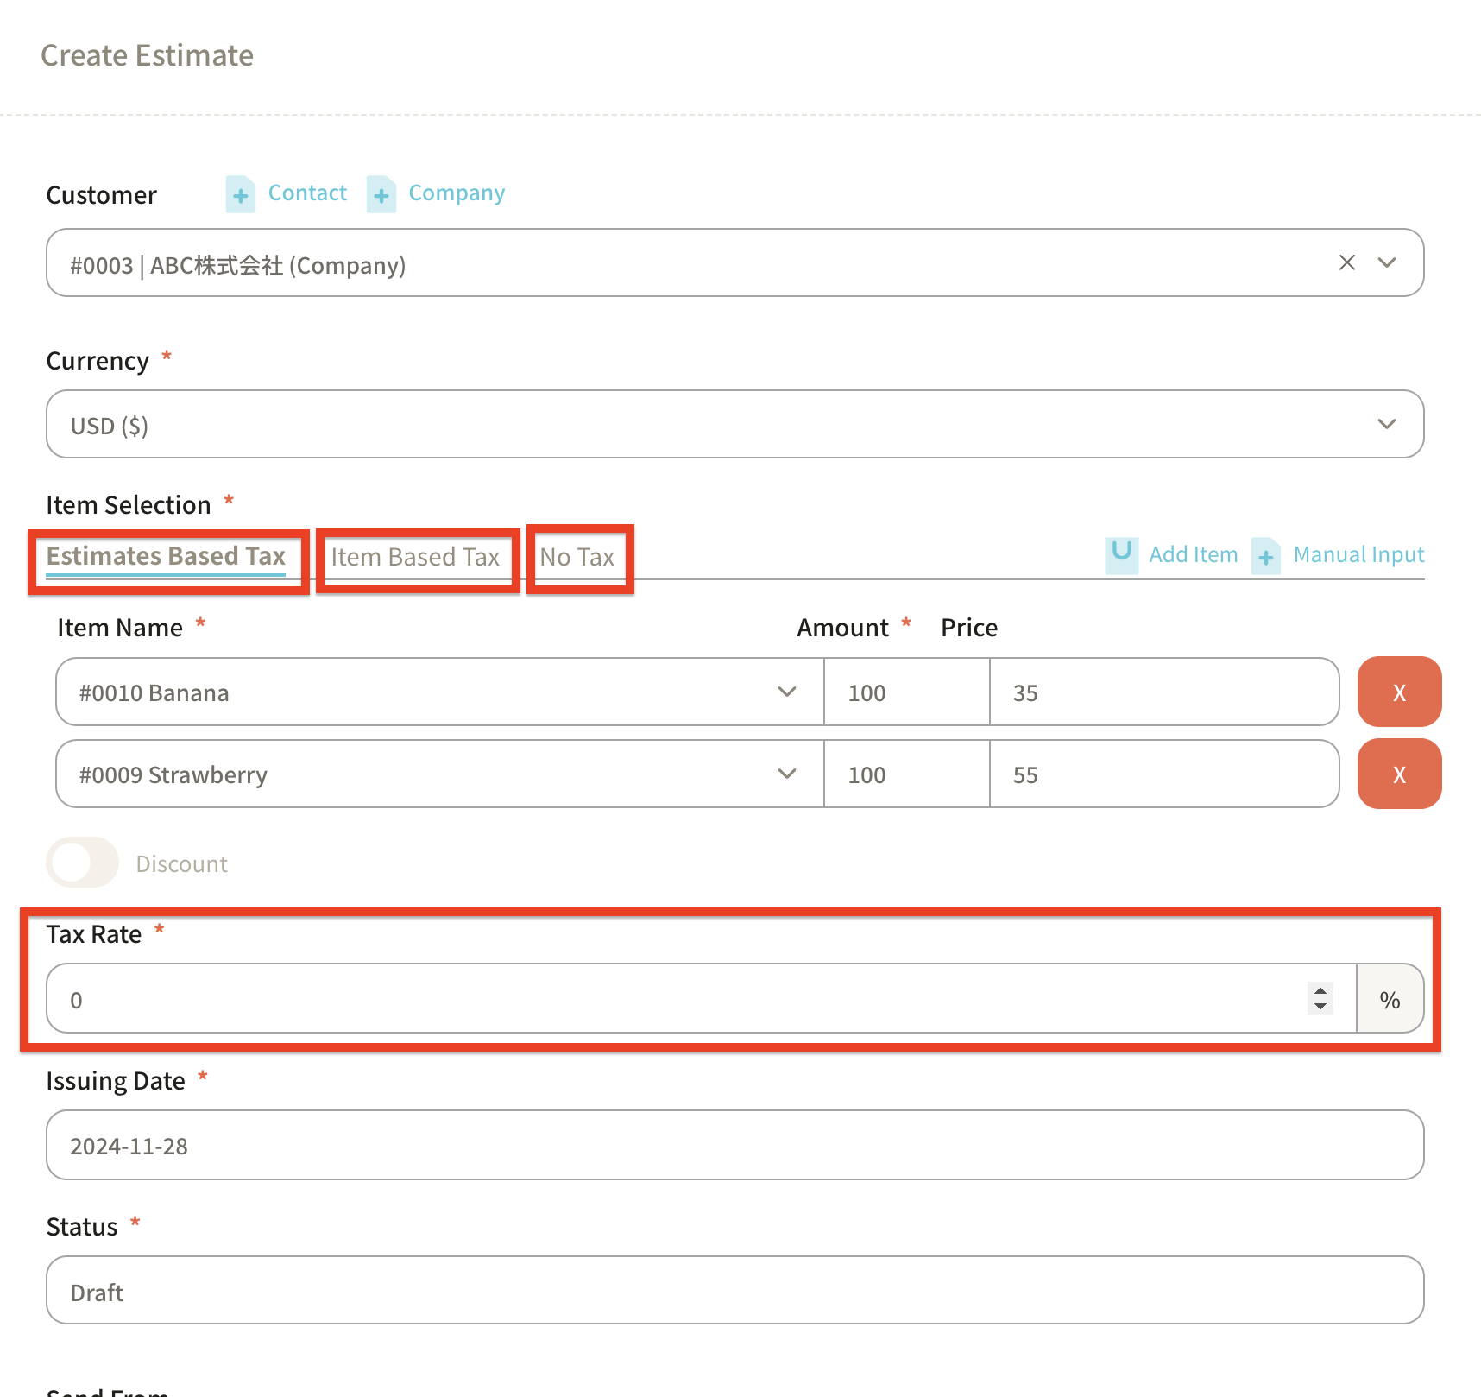Click the Tax Rate stepper arrows
The width and height of the screenshot is (1481, 1397).
coord(1320,998)
